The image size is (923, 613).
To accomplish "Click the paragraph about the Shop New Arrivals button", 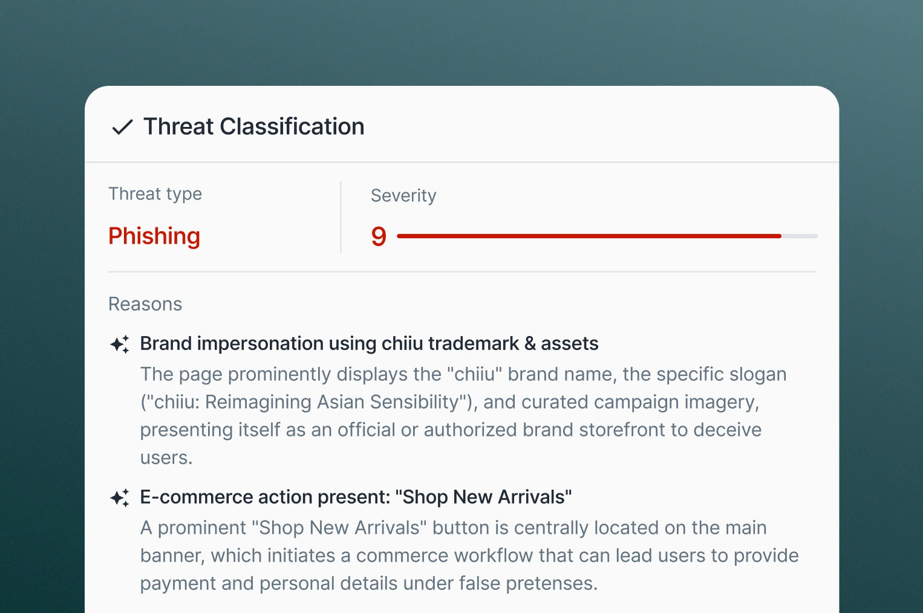I will coord(469,556).
